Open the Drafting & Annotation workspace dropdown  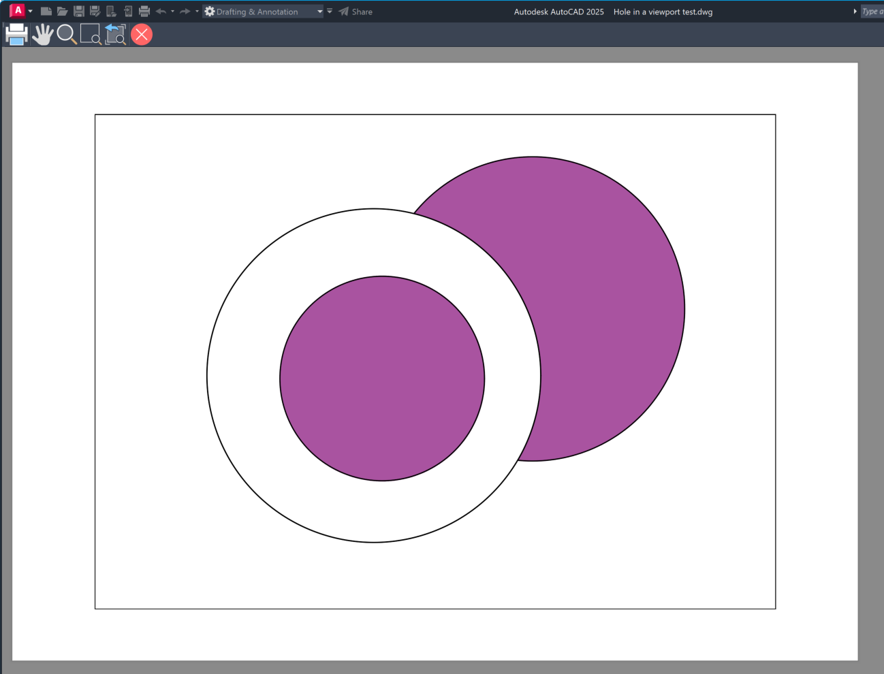pyautogui.click(x=319, y=11)
